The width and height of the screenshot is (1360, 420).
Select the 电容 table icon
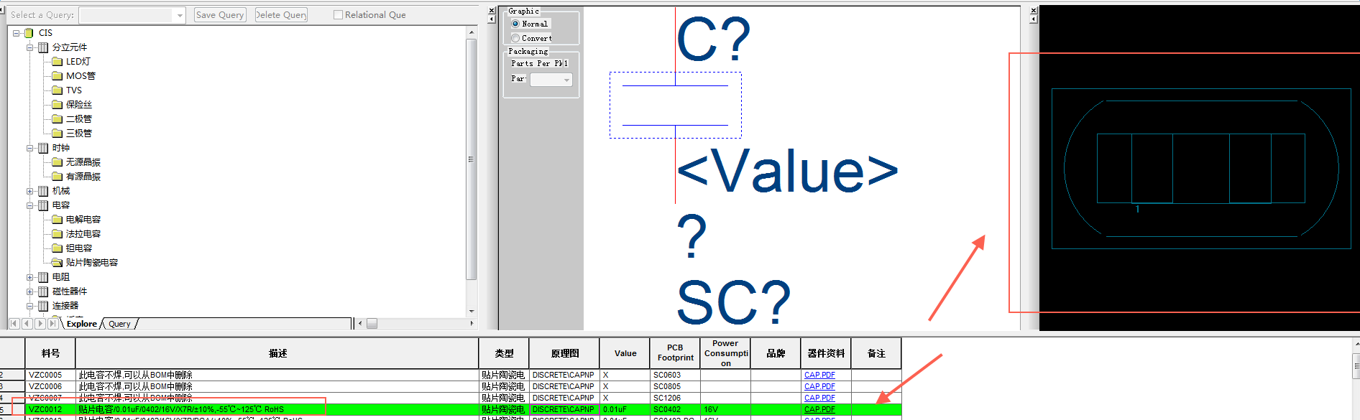pyautogui.click(x=43, y=205)
